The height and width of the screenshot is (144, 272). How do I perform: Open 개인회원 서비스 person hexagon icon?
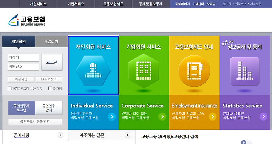[x=93, y=71]
